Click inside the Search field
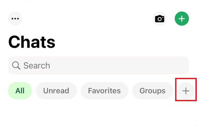The image size is (197, 131). (98, 65)
